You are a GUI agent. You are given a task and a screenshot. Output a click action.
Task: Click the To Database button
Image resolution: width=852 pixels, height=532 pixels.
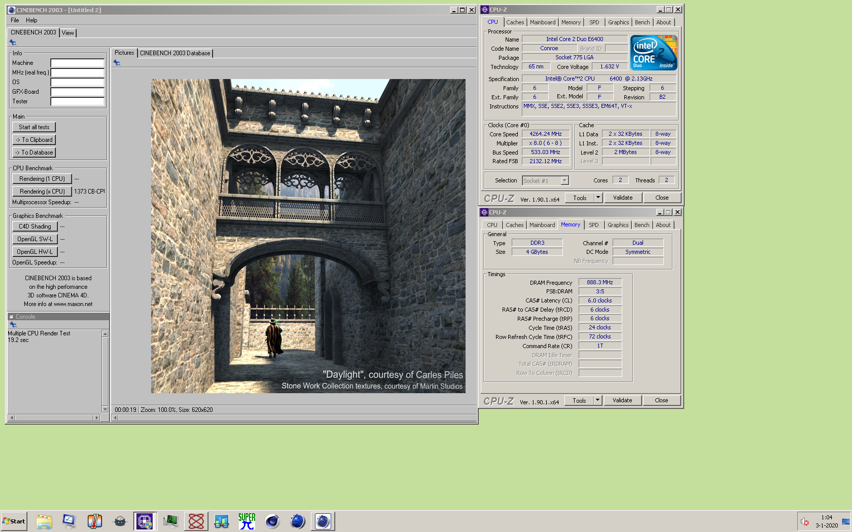[34, 153]
